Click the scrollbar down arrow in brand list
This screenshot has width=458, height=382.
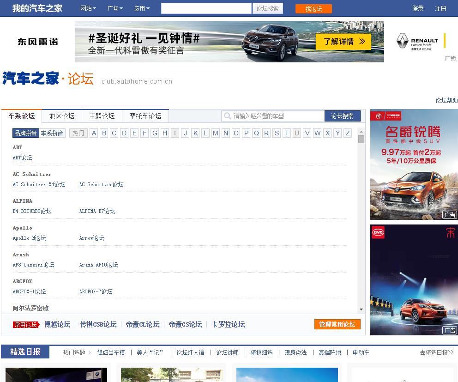[362, 309]
